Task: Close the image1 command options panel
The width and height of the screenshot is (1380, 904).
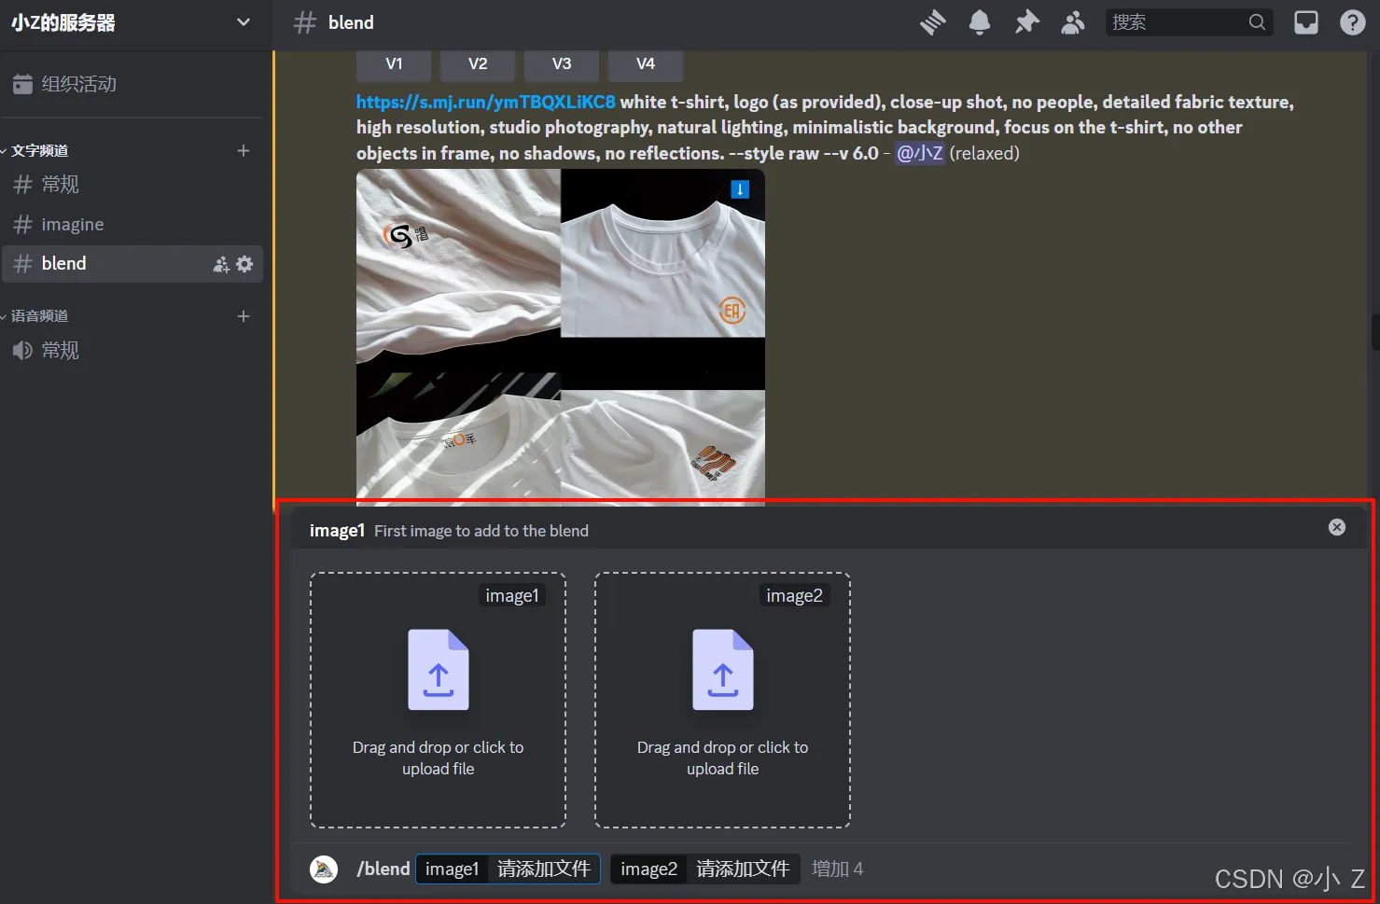Action: coord(1336,527)
